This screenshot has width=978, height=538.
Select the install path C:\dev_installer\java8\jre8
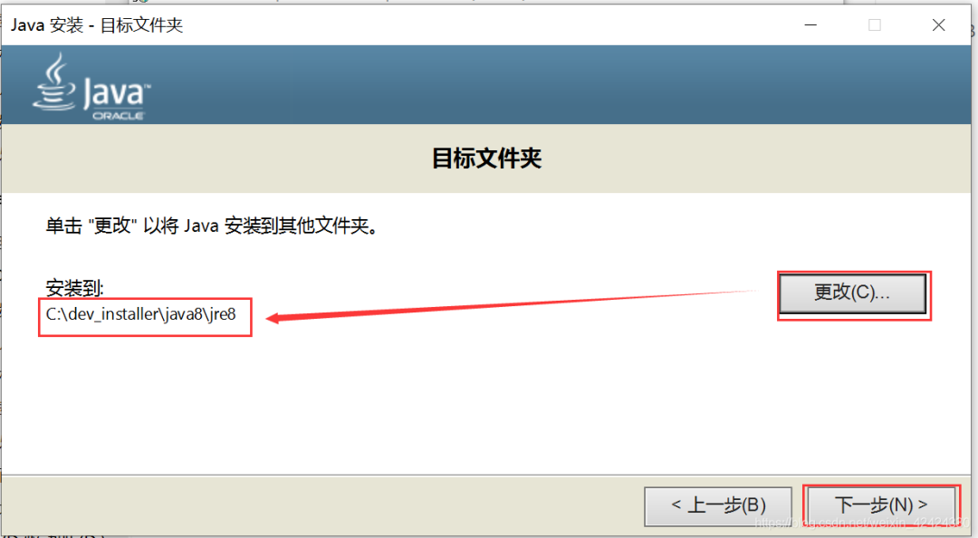click(x=141, y=314)
